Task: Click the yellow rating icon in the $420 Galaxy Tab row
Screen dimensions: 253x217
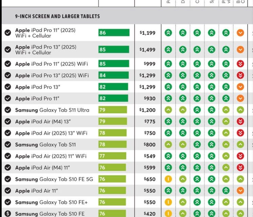Action: point(168,214)
